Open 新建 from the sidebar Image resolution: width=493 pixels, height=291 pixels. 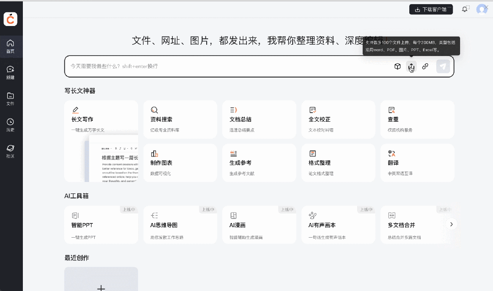(x=11, y=72)
